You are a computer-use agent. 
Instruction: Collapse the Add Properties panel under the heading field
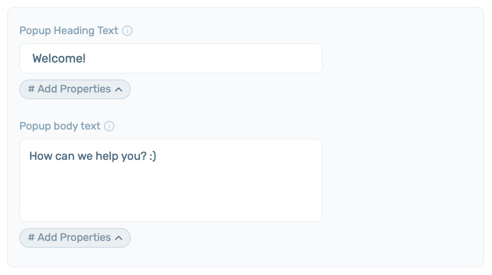[75, 89]
